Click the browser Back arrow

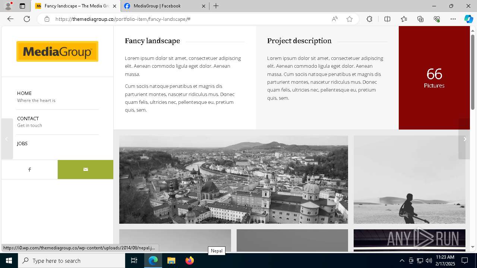click(x=10, y=19)
